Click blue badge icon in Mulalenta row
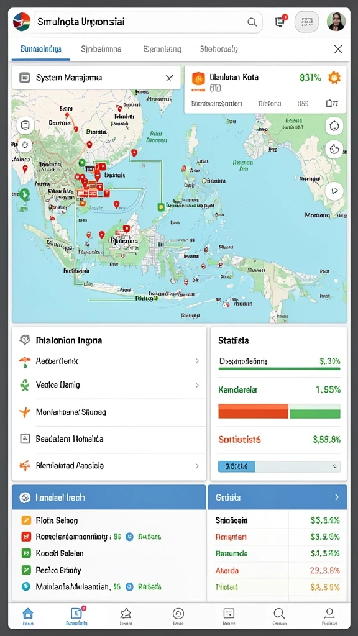This screenshot has width=358, height=636. (x=129, y=586)
